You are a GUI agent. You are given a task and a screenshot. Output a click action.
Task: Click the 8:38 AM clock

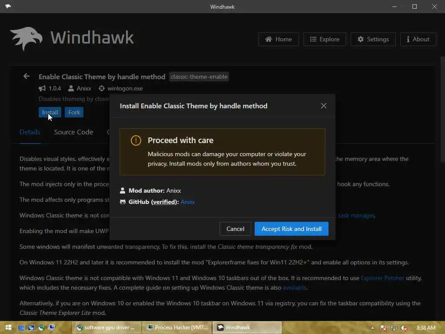[426, 328]
